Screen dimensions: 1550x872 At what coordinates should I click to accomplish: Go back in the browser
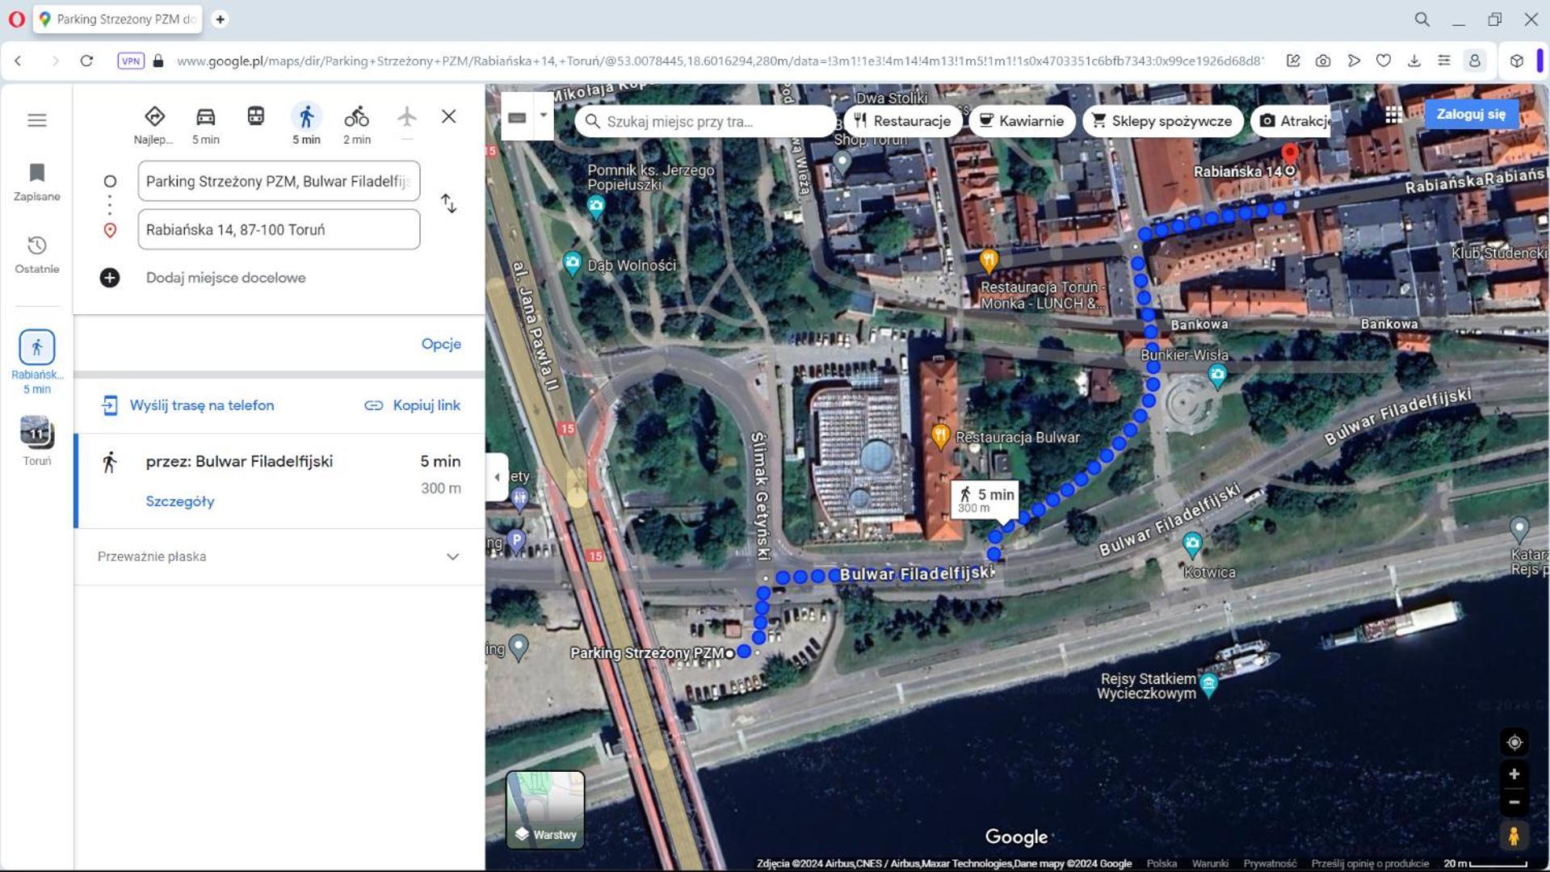19,61
